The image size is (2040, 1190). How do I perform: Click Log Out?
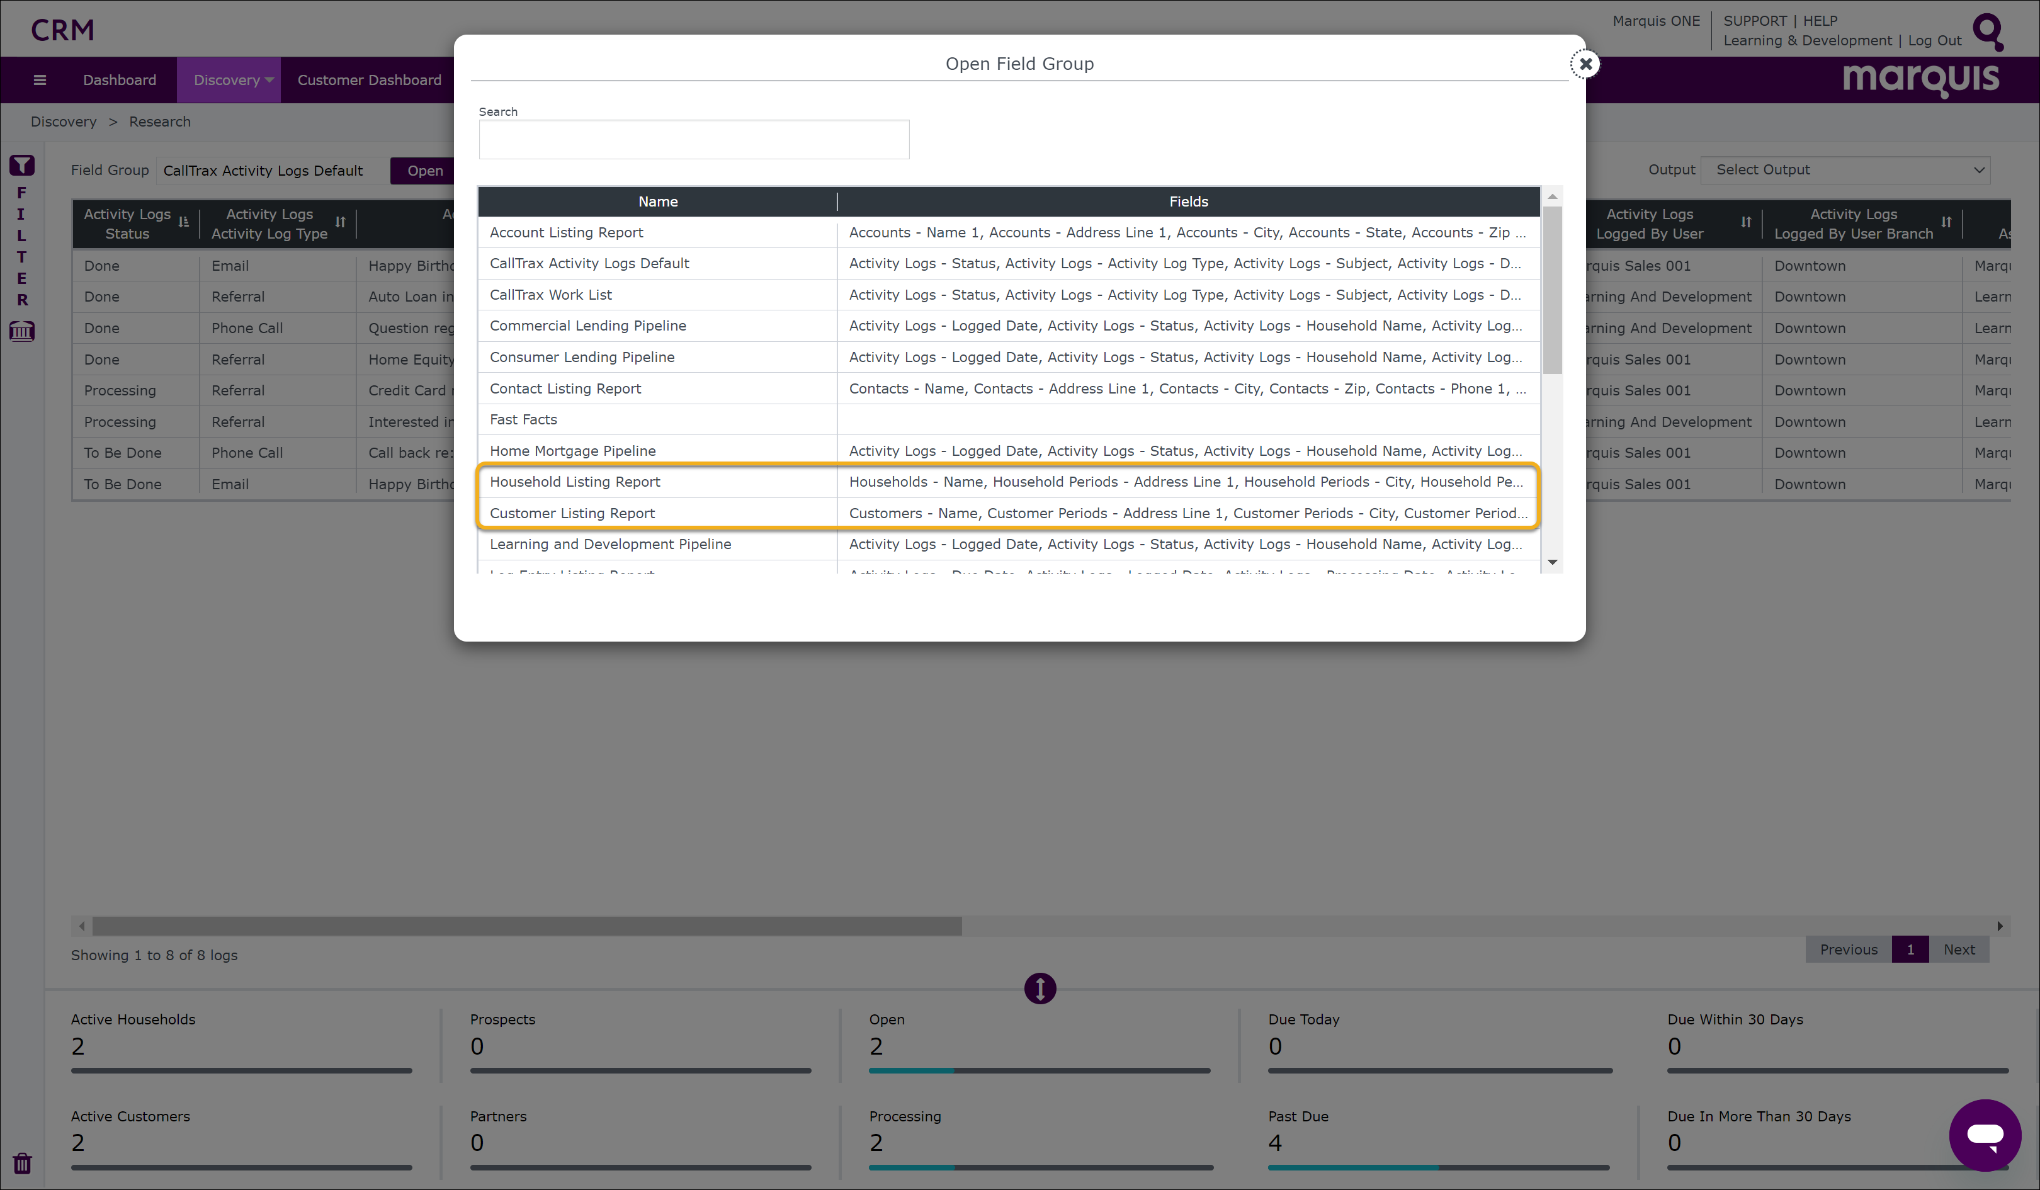pyautogui.click(x=1934, y=40)
